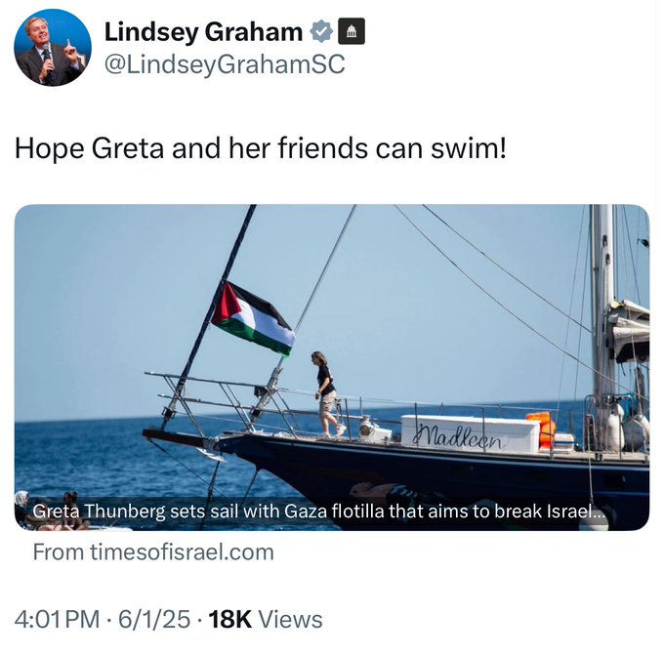Click the blue verified checkmark badge

click(321, 32)
